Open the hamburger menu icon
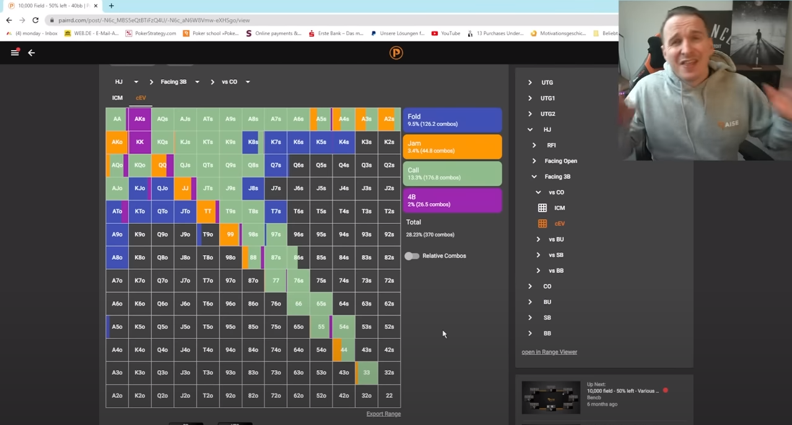The height and width of the screenshot is (425, 792). pos(15,53)
